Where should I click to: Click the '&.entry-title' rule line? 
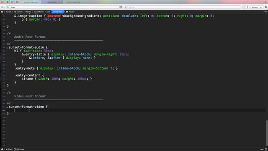coord(75,54)
